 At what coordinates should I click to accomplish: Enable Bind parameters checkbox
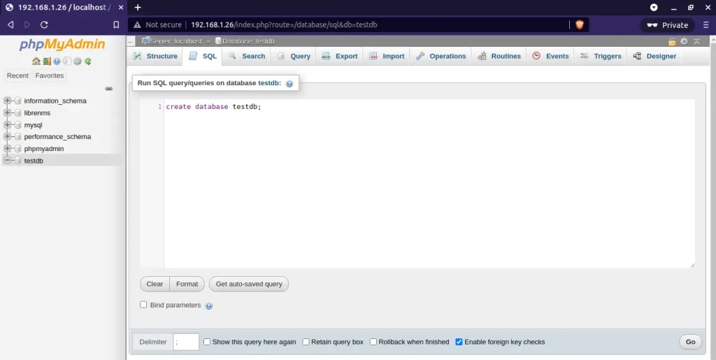click(143, 304)
